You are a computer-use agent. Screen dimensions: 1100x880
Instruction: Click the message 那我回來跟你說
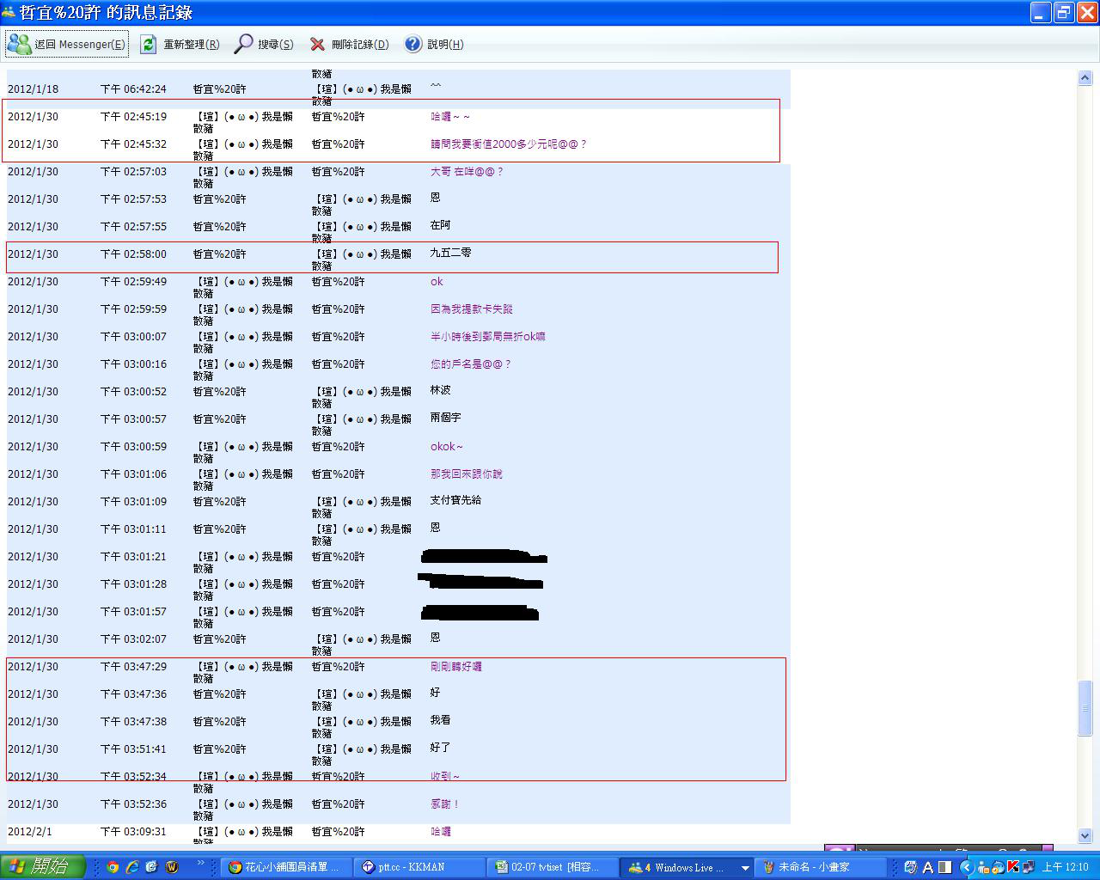point(467,474)
